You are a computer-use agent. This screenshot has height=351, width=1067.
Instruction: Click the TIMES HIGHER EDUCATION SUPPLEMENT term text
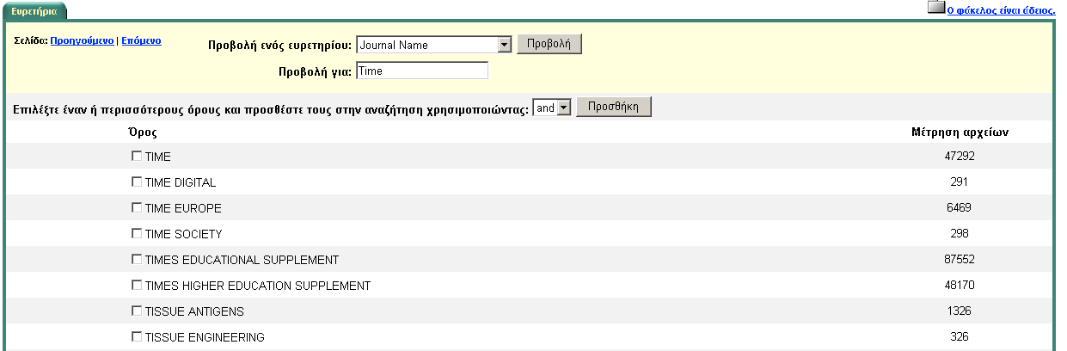[258, 286]
